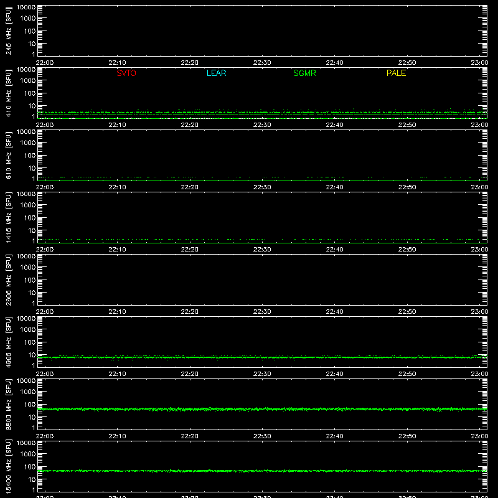Image resolution: width=498 pixels, height=498 pixels.
Task: Select the '1415 MHz [SFU]' axis title
Action: pyautogui.click(x=9, y=217)
